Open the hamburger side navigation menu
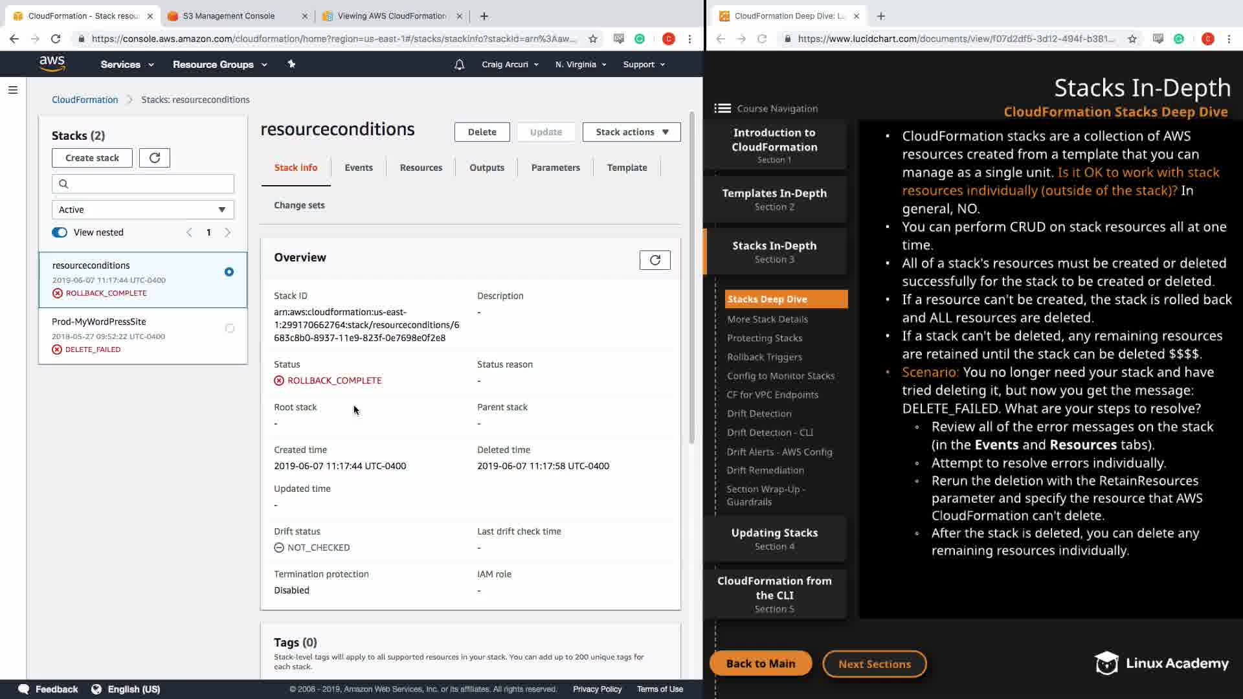 [x=12, y=90]
